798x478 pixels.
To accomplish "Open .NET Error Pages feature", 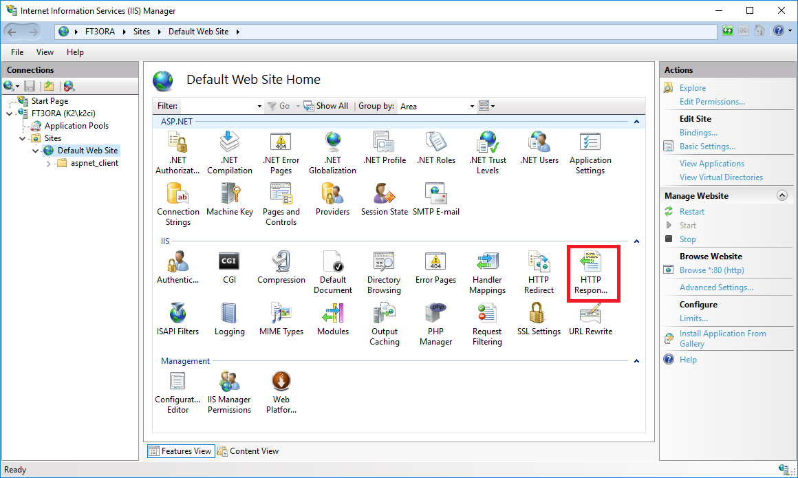I will coord(281,152).
